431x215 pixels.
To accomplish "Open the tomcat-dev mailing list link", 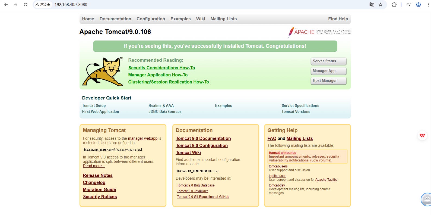I will [277, 185].
